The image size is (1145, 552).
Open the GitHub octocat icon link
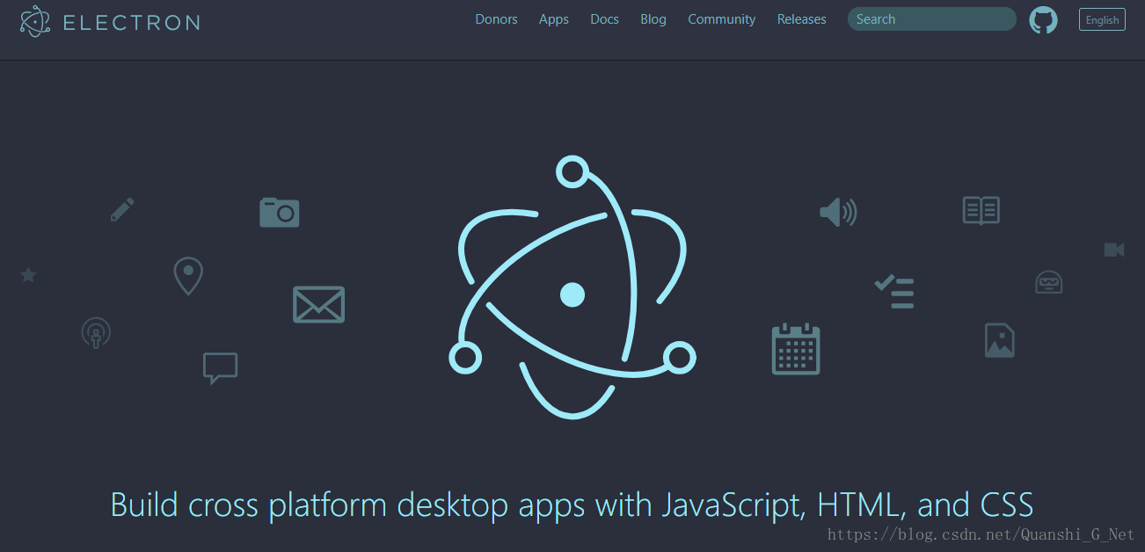[1043, 19]
